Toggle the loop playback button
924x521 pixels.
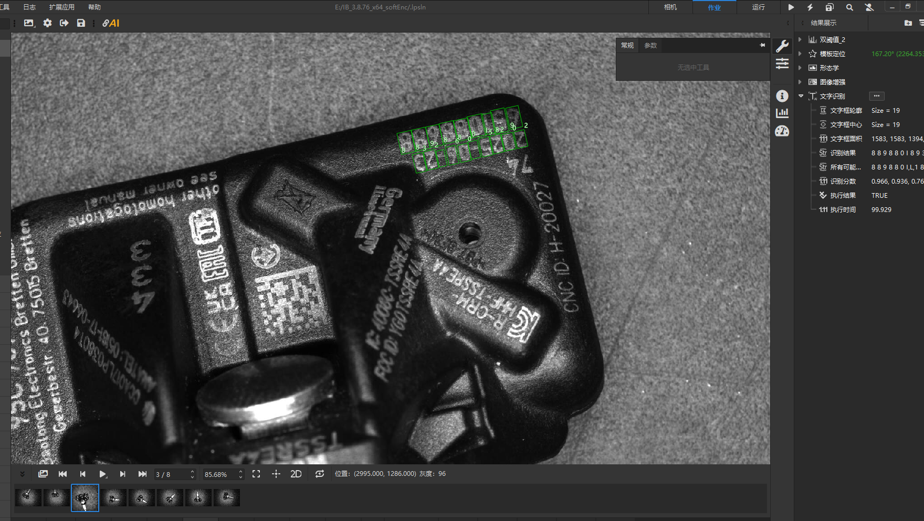click(x=319, y=474)
